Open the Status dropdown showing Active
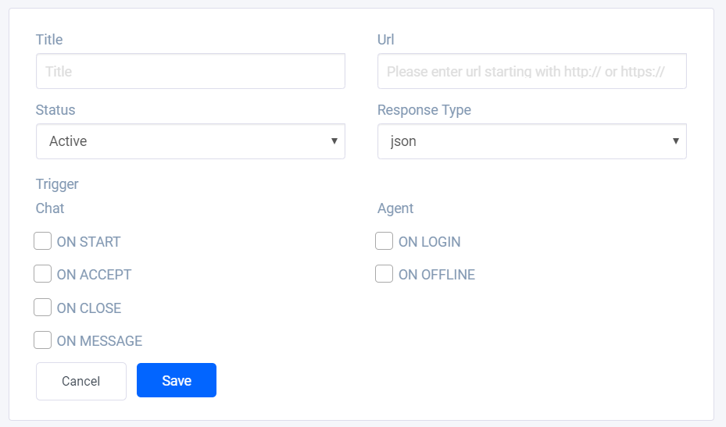This screenshot has height=427, width=726. click(191, 141)
